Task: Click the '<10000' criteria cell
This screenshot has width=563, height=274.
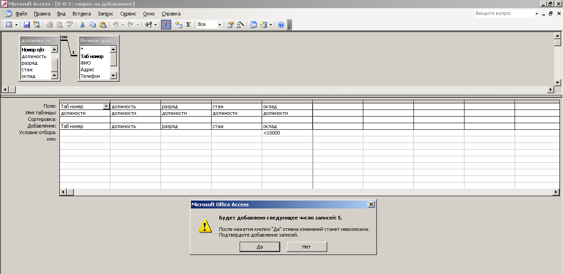Action: (287, 133)
